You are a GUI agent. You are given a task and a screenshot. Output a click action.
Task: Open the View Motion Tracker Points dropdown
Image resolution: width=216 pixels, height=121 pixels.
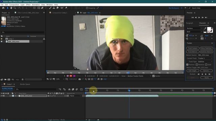tap(139, 76)
